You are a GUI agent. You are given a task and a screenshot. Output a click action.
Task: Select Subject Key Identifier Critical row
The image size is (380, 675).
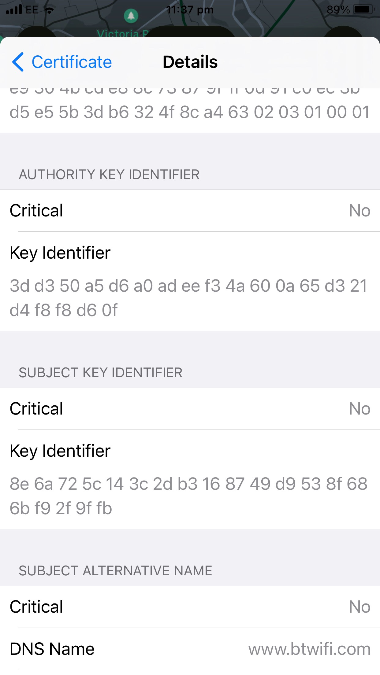tap(190, 409)
